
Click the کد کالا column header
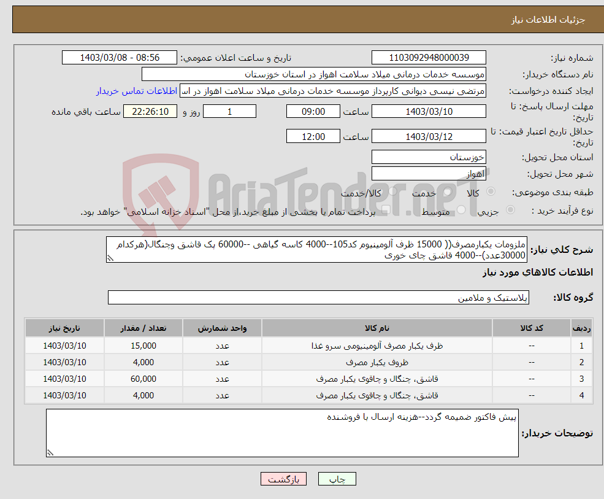[532, 328]
